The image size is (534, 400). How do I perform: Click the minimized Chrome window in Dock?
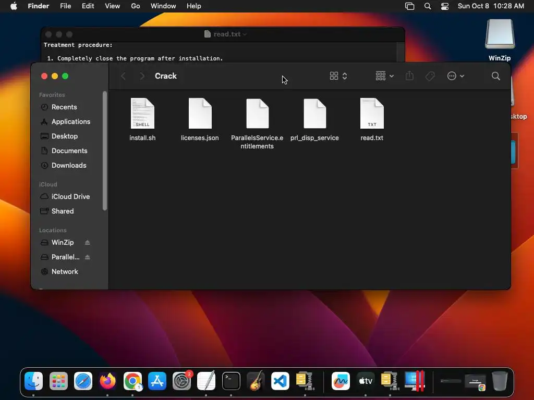476,382
